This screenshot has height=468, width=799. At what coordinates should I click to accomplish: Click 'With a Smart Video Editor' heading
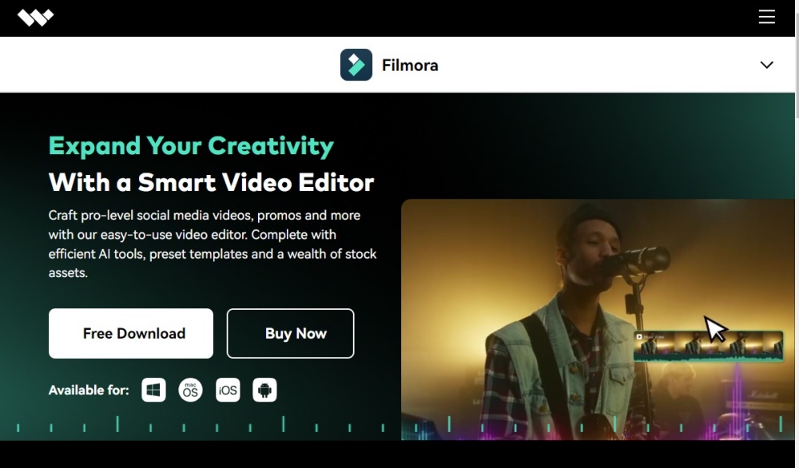point(212,182)
